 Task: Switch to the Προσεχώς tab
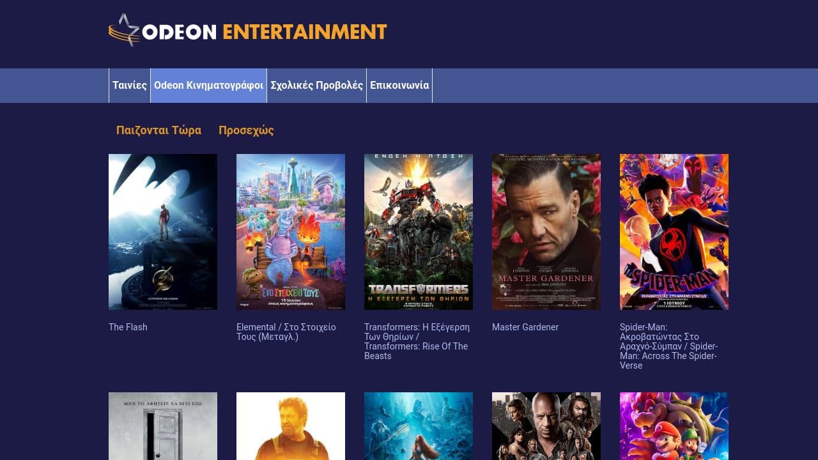(x=246, y=130)
